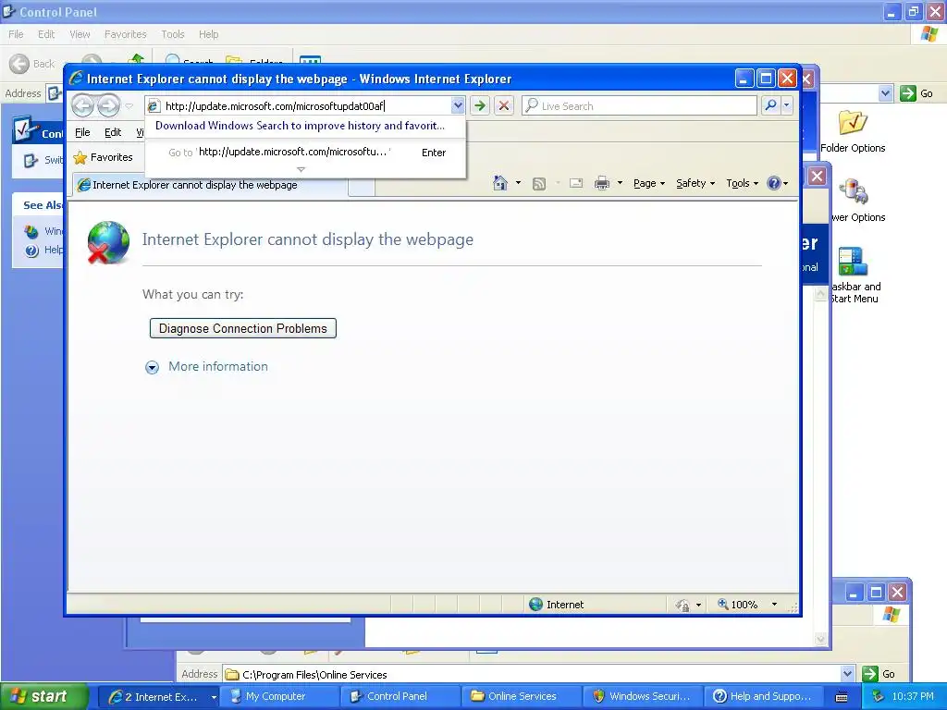Open the Tools menu in IE command bar
Viewport: 947px width, 710px height.
(x=742, y=183)
